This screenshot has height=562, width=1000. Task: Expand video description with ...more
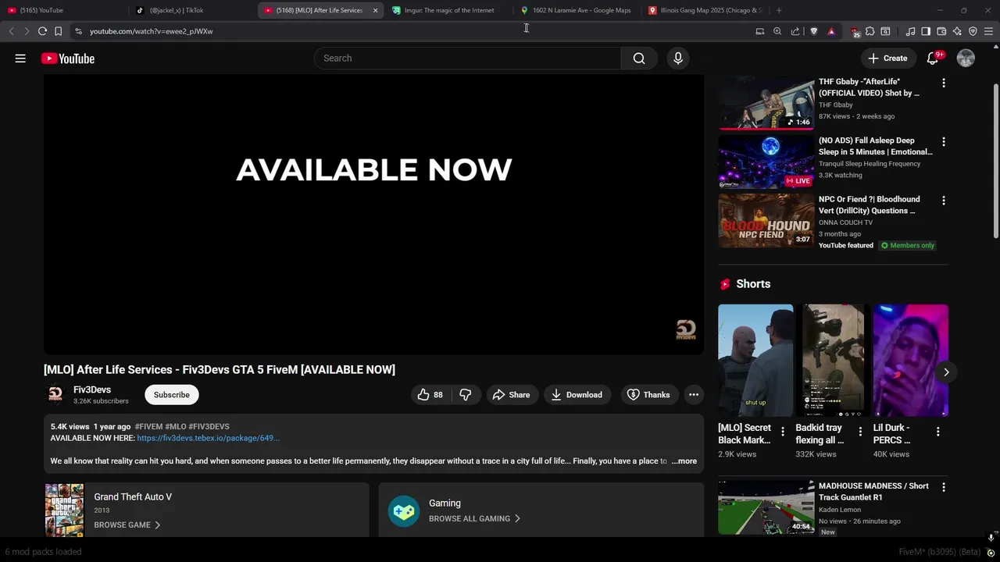pos(684,461)
